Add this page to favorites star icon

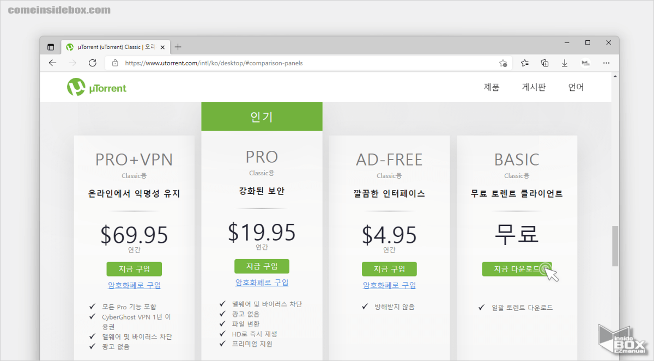503,63
